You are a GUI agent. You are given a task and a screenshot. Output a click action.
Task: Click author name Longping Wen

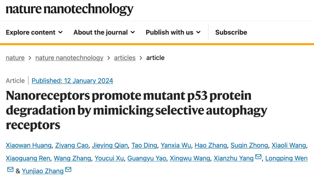coord(286,158)
